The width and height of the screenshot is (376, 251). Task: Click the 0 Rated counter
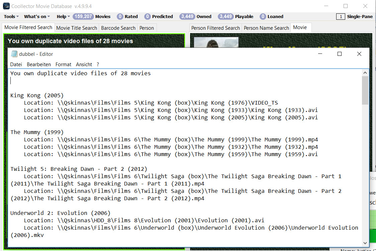(x=127, y=16)
